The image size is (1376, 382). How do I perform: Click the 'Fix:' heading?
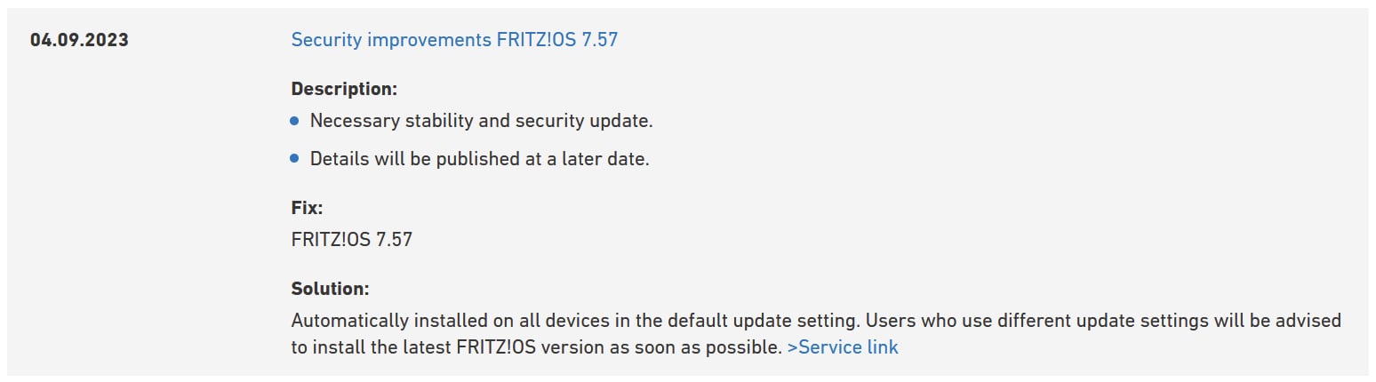(x=307, y=208)
